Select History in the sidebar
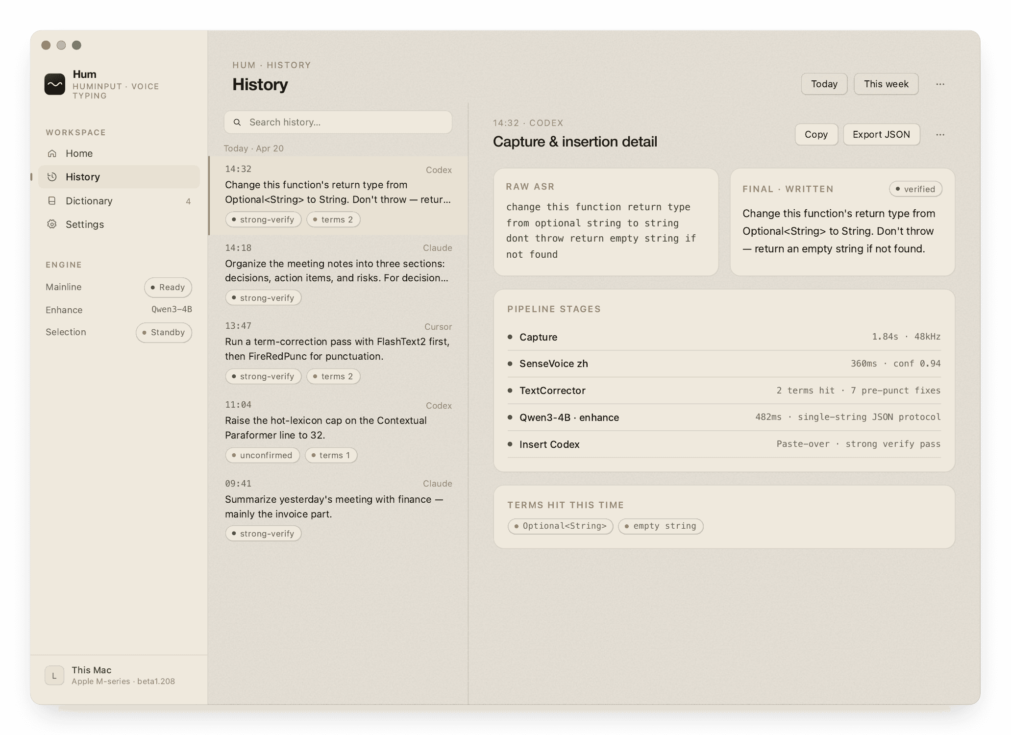This screenshot has height=735, width=1011. click(119, 177)
